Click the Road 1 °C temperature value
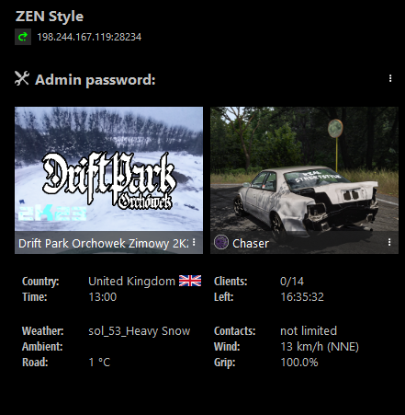Screen dimensions: 405x415 99,363
